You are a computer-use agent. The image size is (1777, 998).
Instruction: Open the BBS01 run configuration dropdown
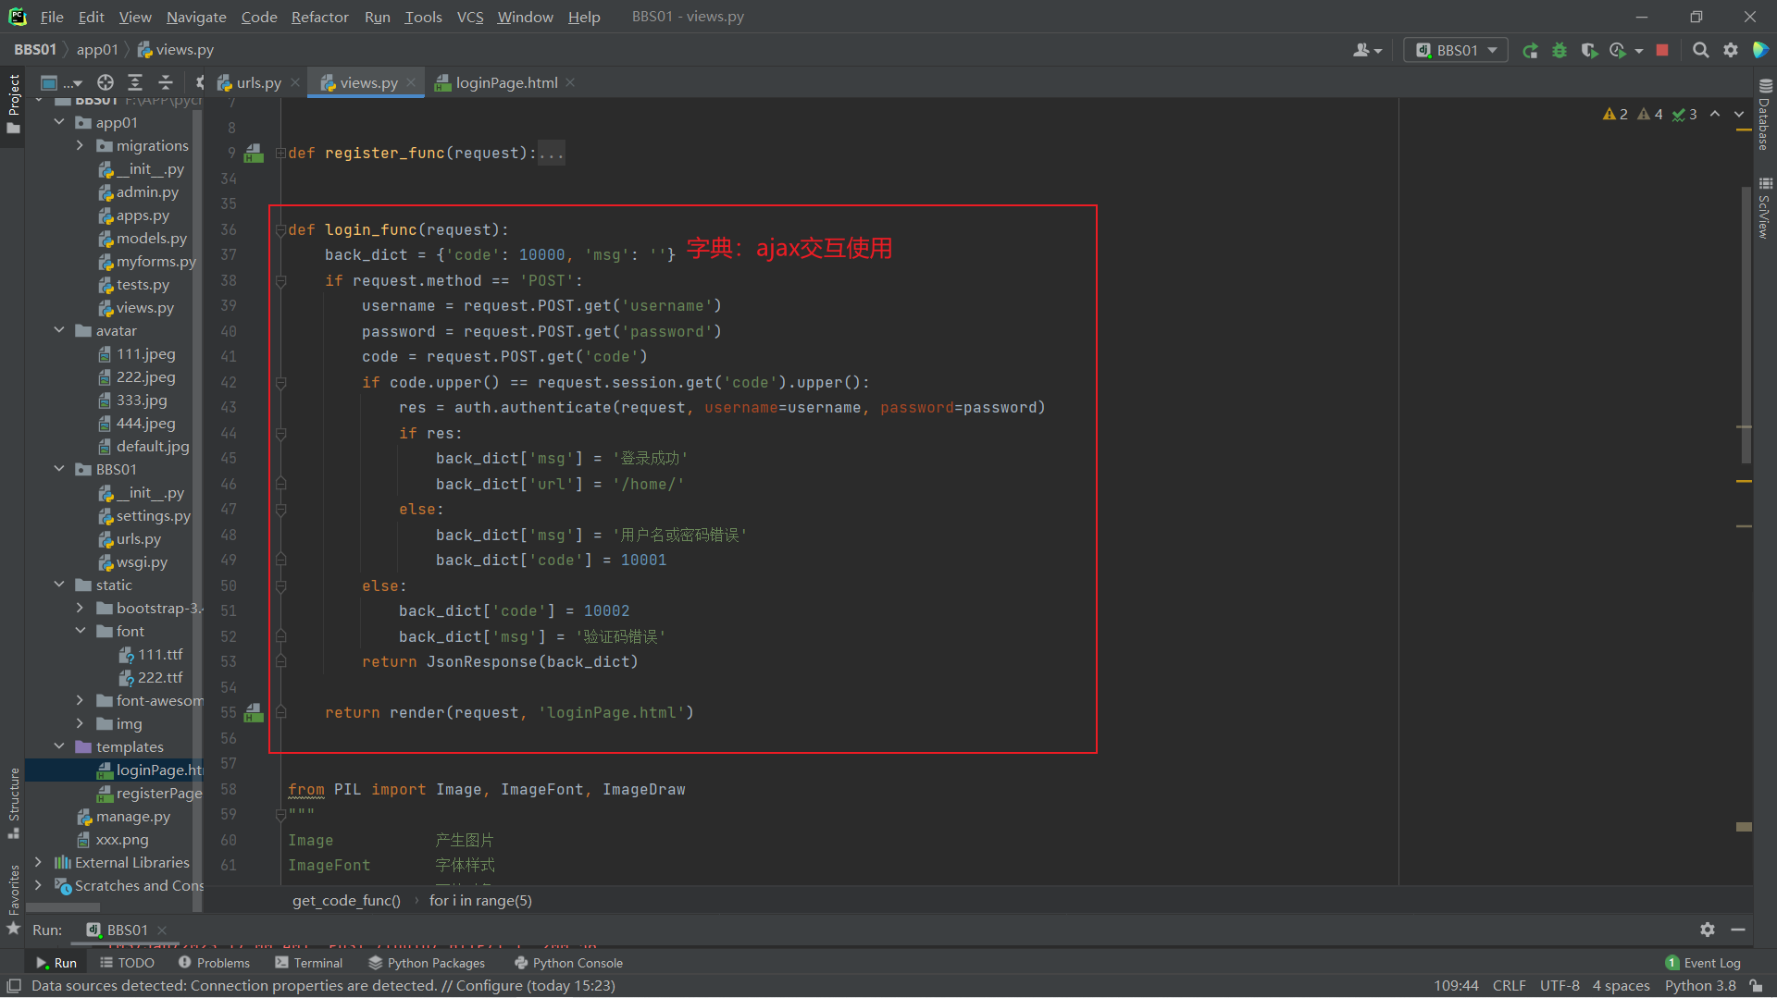click(x=1456, y=51)
